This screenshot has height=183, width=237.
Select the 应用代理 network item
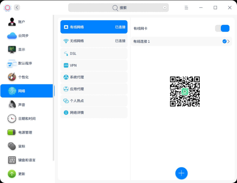pos(94,89)
